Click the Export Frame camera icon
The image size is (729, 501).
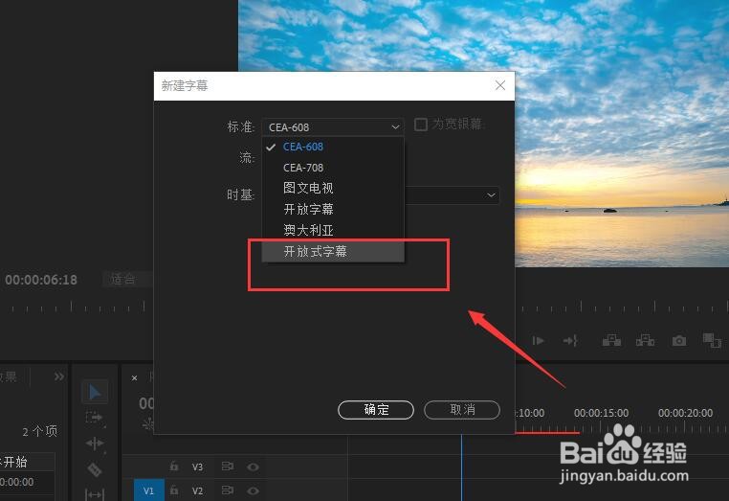679,341
